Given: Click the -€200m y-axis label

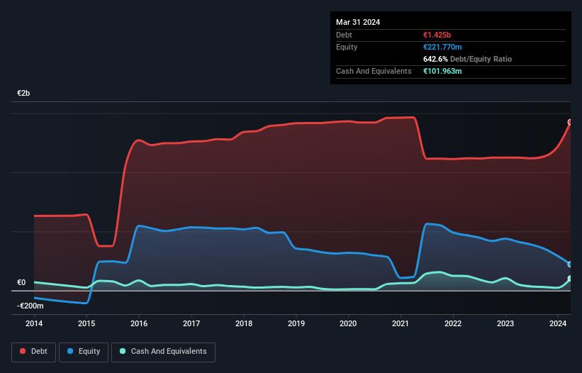Looking at the screenshot, I should [x=30, y=306].
